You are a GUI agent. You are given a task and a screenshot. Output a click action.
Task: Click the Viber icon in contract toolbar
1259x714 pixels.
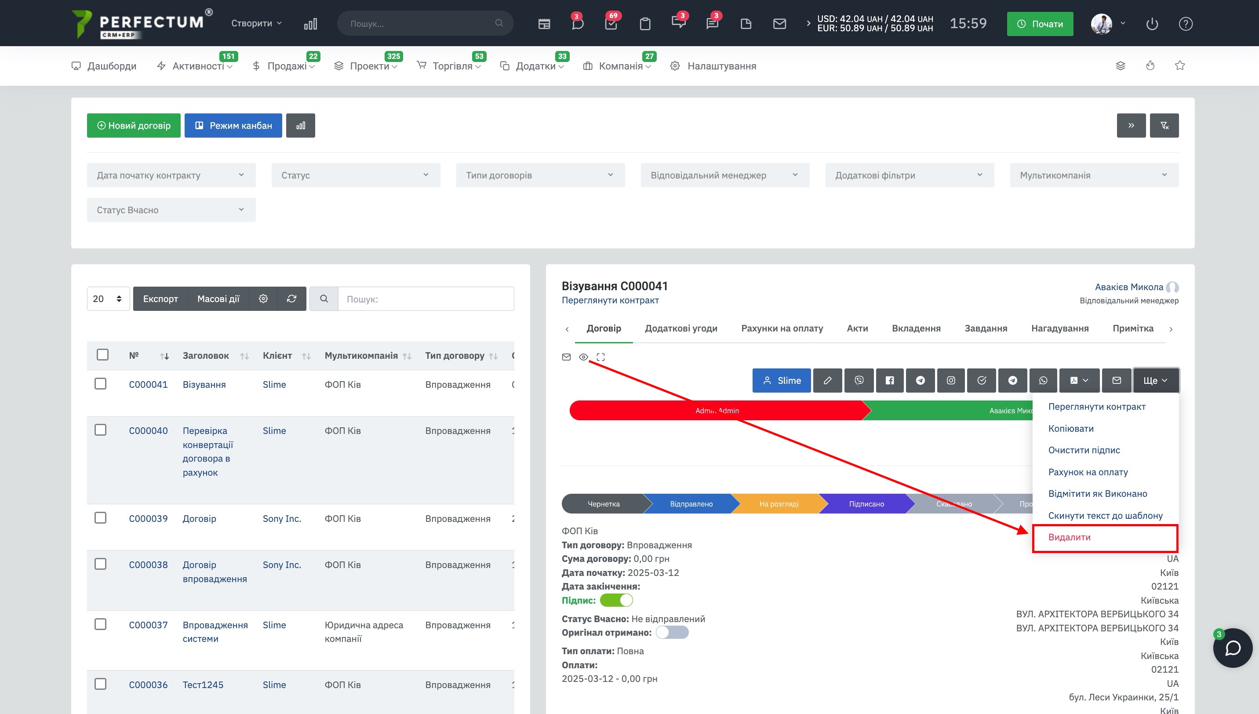pos(859,381)
